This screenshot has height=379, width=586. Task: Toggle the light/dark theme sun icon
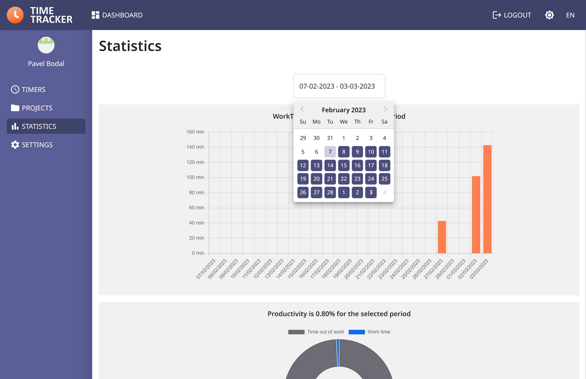[549, 15]
